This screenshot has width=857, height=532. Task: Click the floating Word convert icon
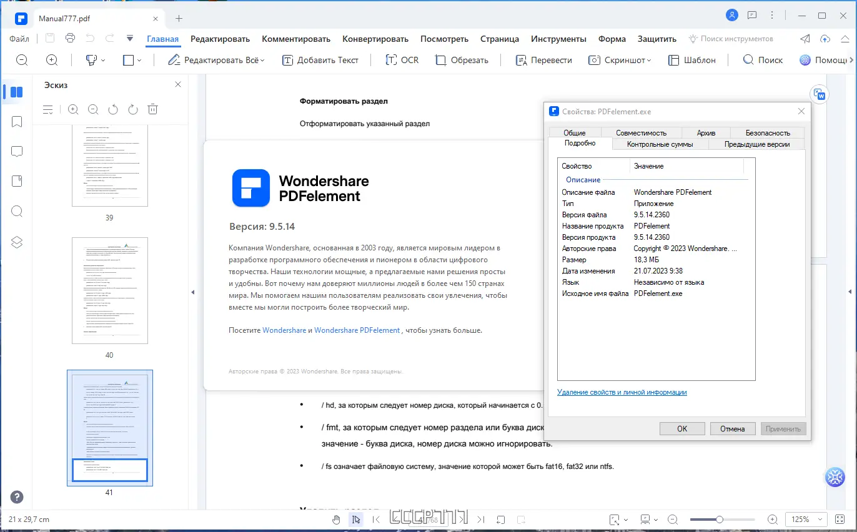coord(820,94)
